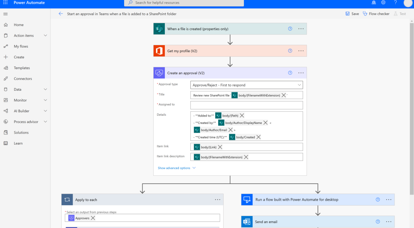Expand the Data navigation section
The width and height of the screenshot is (414, 228).
coord(45,90)
